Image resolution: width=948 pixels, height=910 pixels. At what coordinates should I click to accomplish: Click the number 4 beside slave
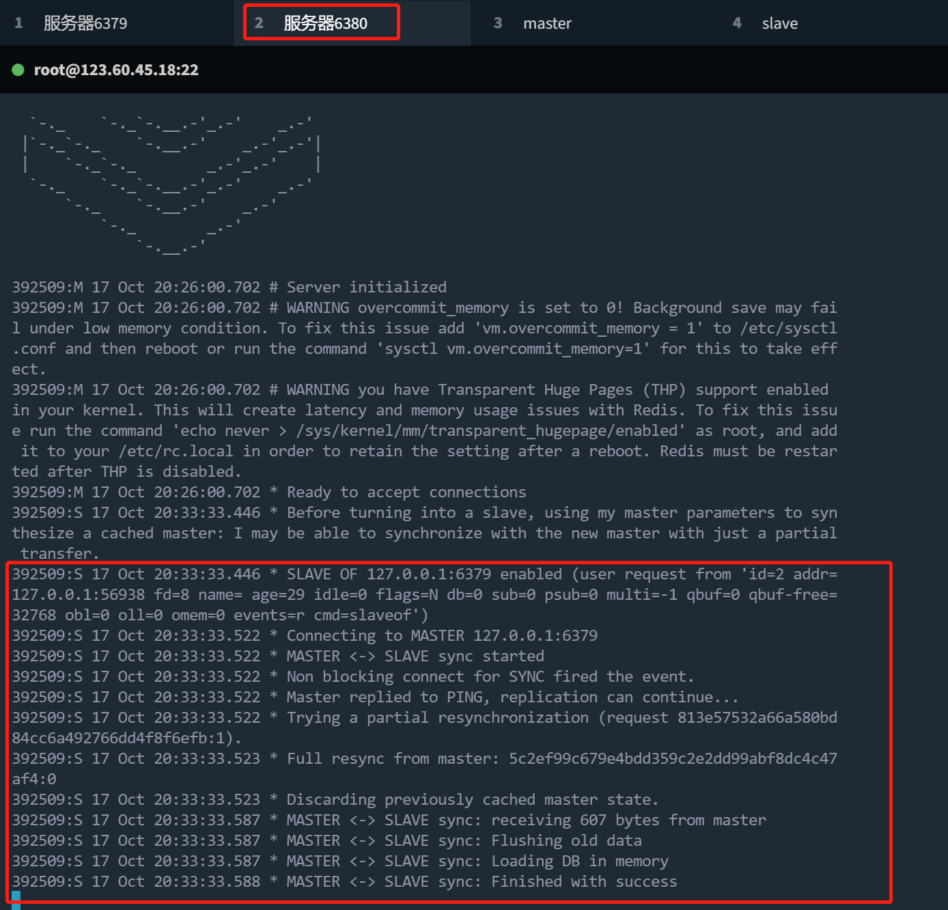(737, 23)
